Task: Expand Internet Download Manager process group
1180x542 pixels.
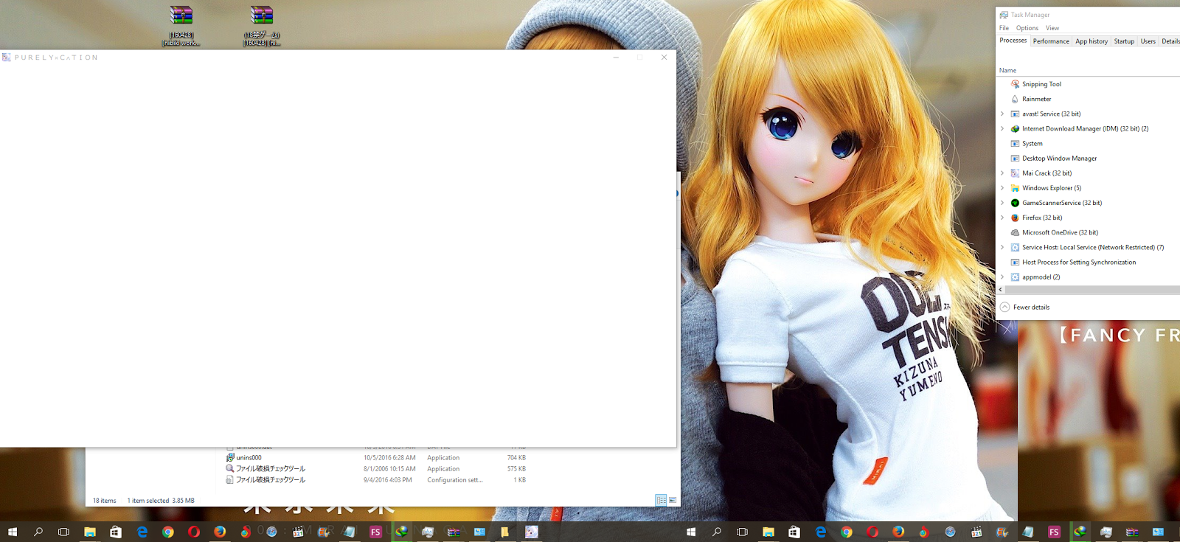Action: coord(1002,128)
